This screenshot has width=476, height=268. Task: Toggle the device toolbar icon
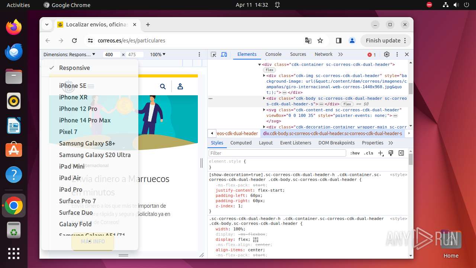[224, 54]
